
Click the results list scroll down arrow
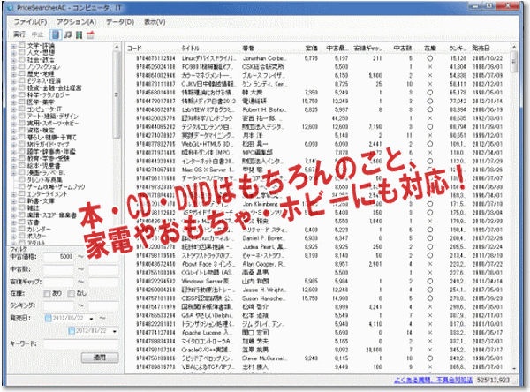[514, 369]
